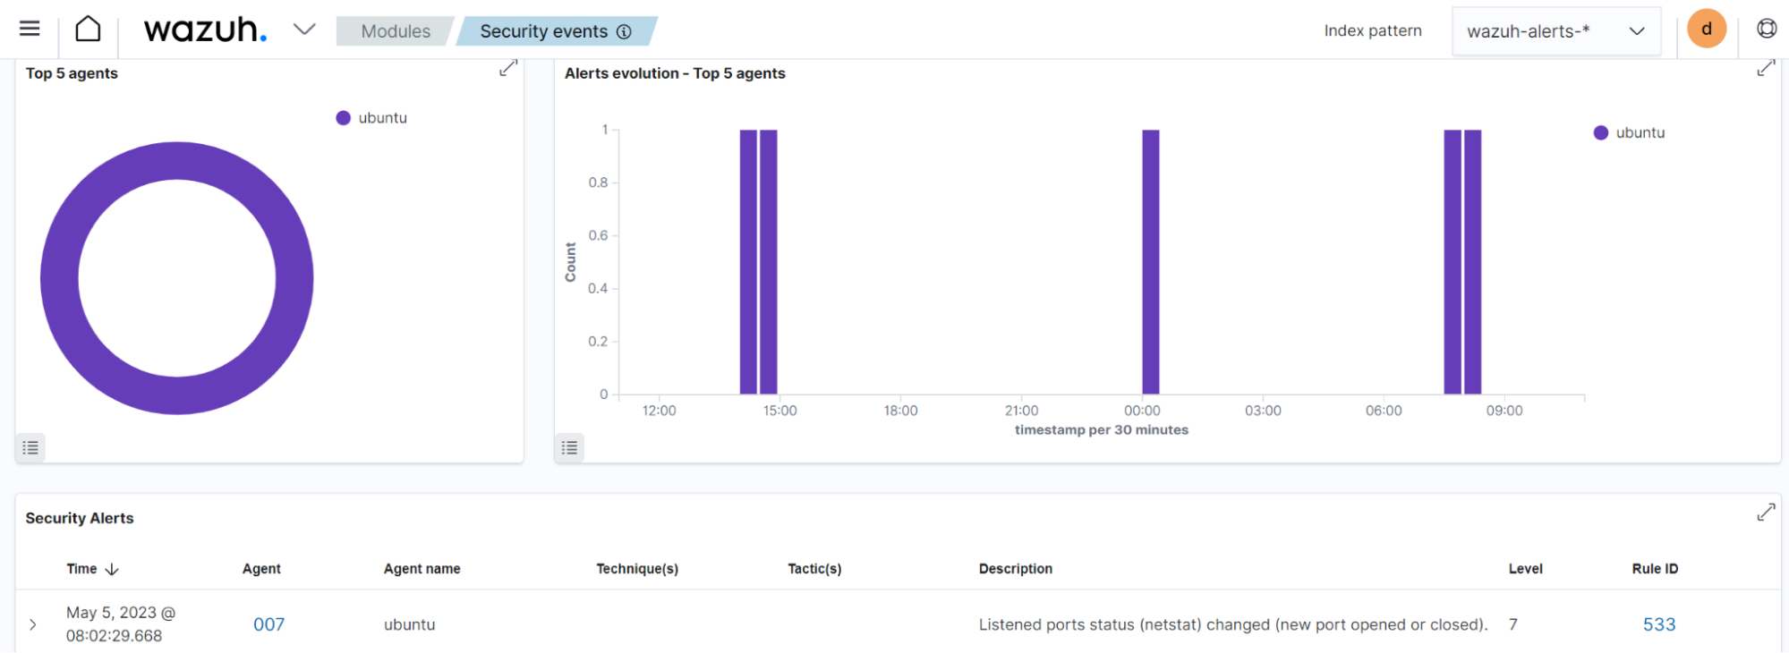This screenshot has height=653, width=1789.
Task: Open agent 007 link
Action: pyautogui.click(x=268, y=624)
